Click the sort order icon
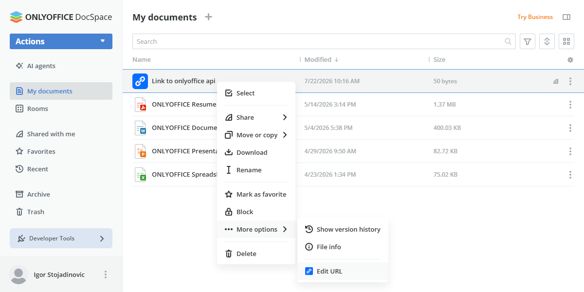This screenshot has width=584, height=292. (x=547, y=41)
